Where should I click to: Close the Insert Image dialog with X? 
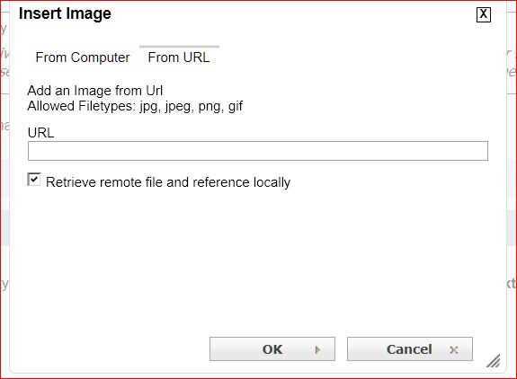[484, 14]
